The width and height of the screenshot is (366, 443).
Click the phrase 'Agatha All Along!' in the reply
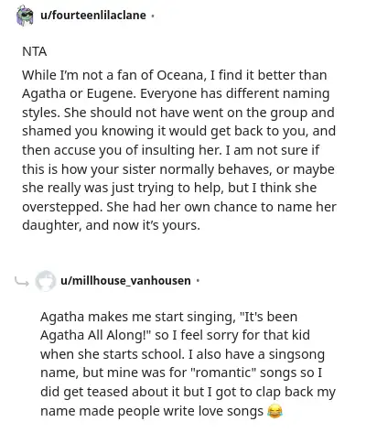[96, 336]
